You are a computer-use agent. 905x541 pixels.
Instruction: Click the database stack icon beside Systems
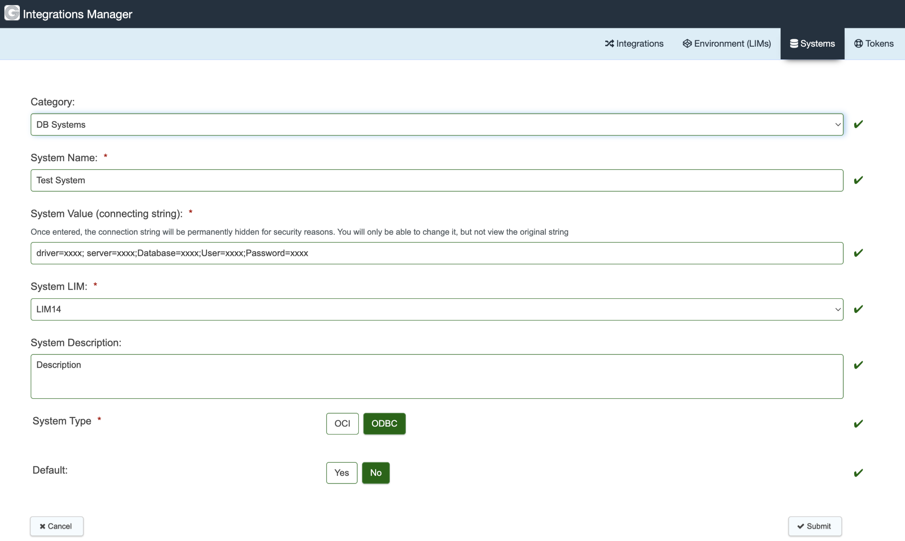click(794, 43)
